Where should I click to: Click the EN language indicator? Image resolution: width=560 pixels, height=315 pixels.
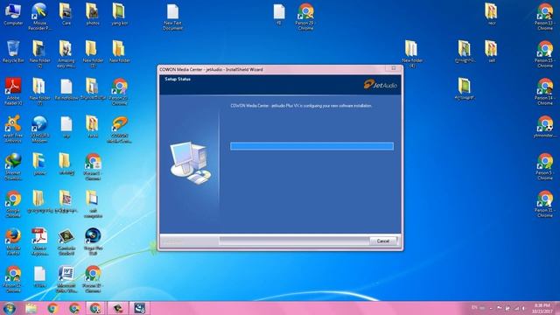(474, 307)
